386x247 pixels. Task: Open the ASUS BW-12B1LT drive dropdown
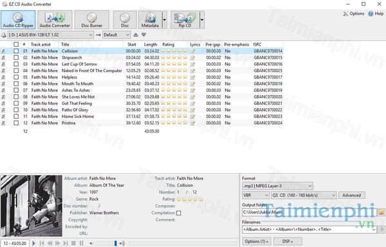(x=51, y=35)
